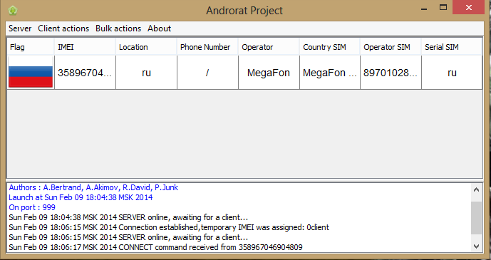Close the Androrat Project window
491x260 pixels.
click(468, 8)
